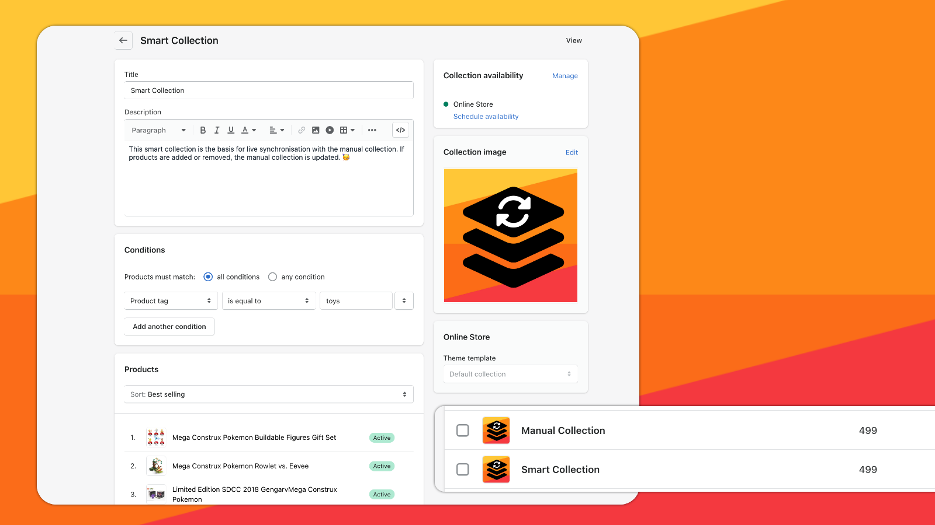This screenshot has width=935, height=525.
Task: Apply bold formatting in description toolbar
Action: (203, 130)
